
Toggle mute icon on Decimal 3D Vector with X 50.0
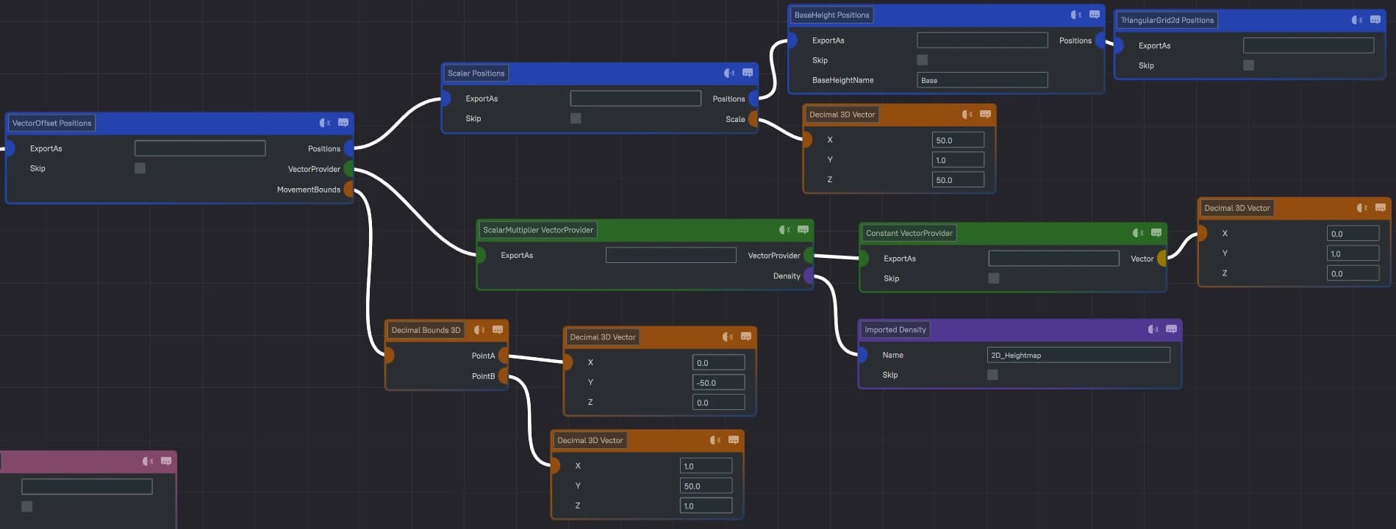pos(967,114)
